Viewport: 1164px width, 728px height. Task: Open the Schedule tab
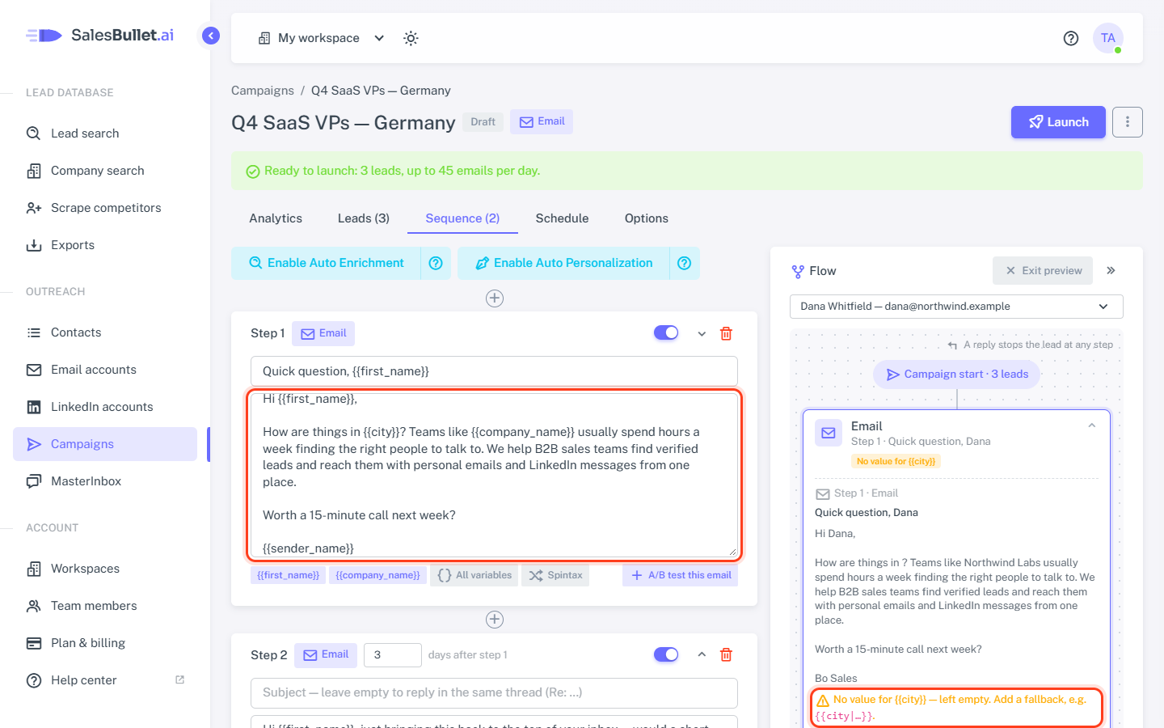563,218
